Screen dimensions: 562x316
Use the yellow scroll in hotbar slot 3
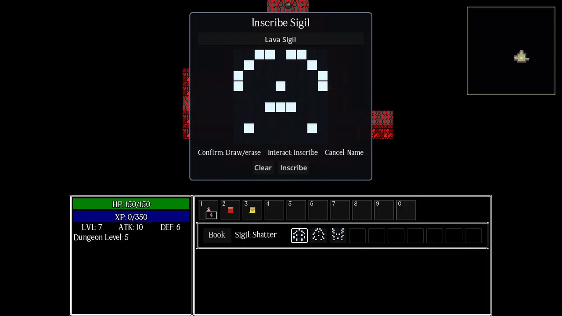click(x=252, y=210)
